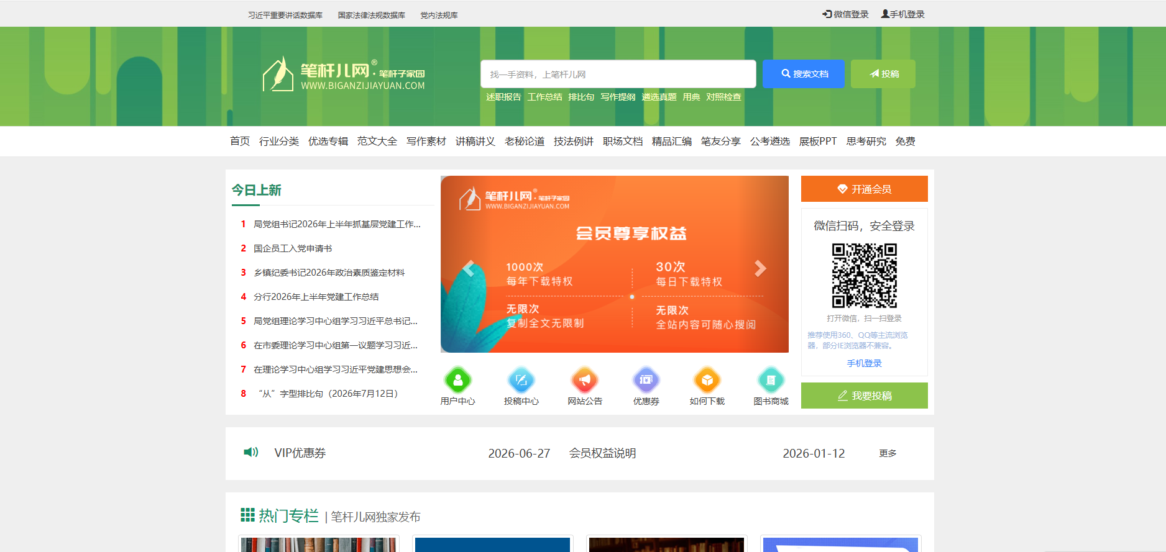The image size is (1166, 552).
Task: Open the 如何下载 box icon
Action: [707, 380]
